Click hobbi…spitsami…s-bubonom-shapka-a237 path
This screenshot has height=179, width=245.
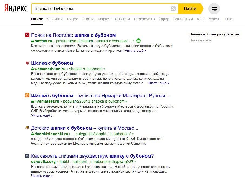(x=96, y=162)
